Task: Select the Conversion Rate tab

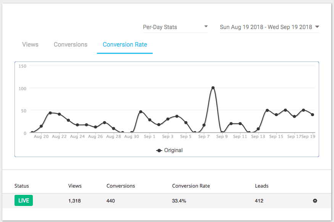Action: (125, 45)
